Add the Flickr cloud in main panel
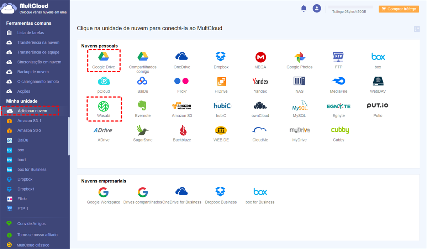Screen dimensions: 427x249 tap(182, 85)
